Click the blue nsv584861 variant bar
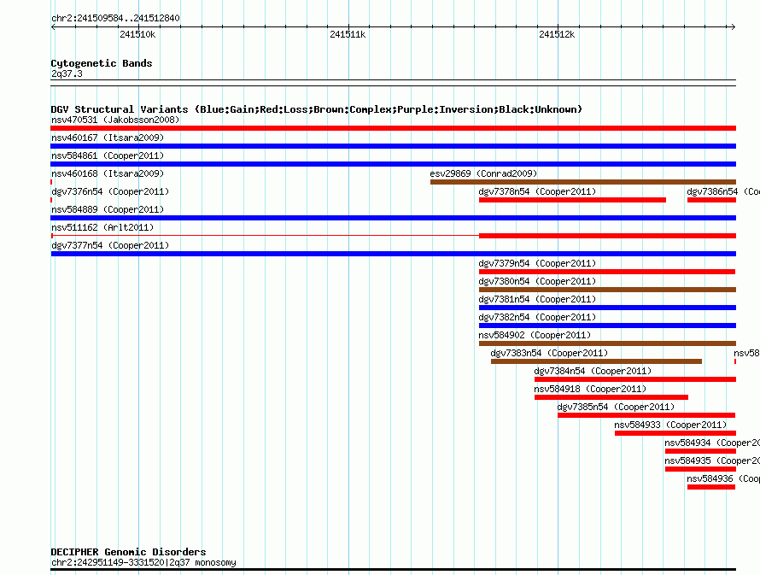 (x=393, y=164)
